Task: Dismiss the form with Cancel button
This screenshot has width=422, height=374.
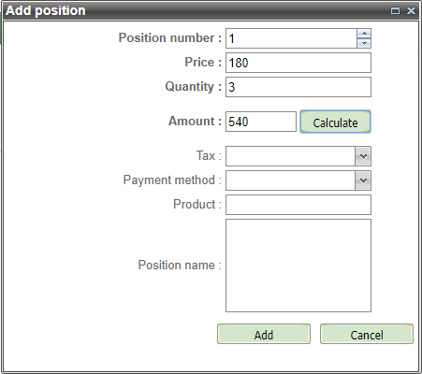Action: pos(367,334)
